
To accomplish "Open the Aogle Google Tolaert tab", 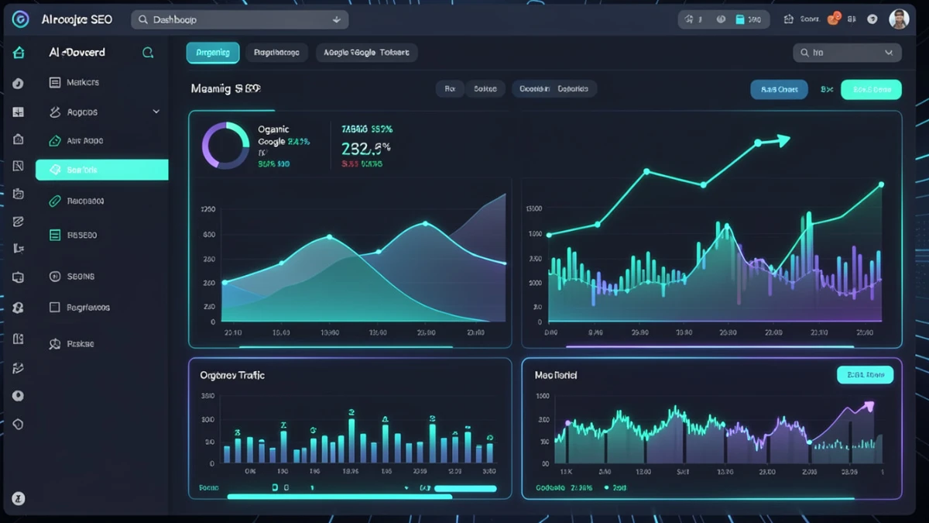I will pos(367,53).
